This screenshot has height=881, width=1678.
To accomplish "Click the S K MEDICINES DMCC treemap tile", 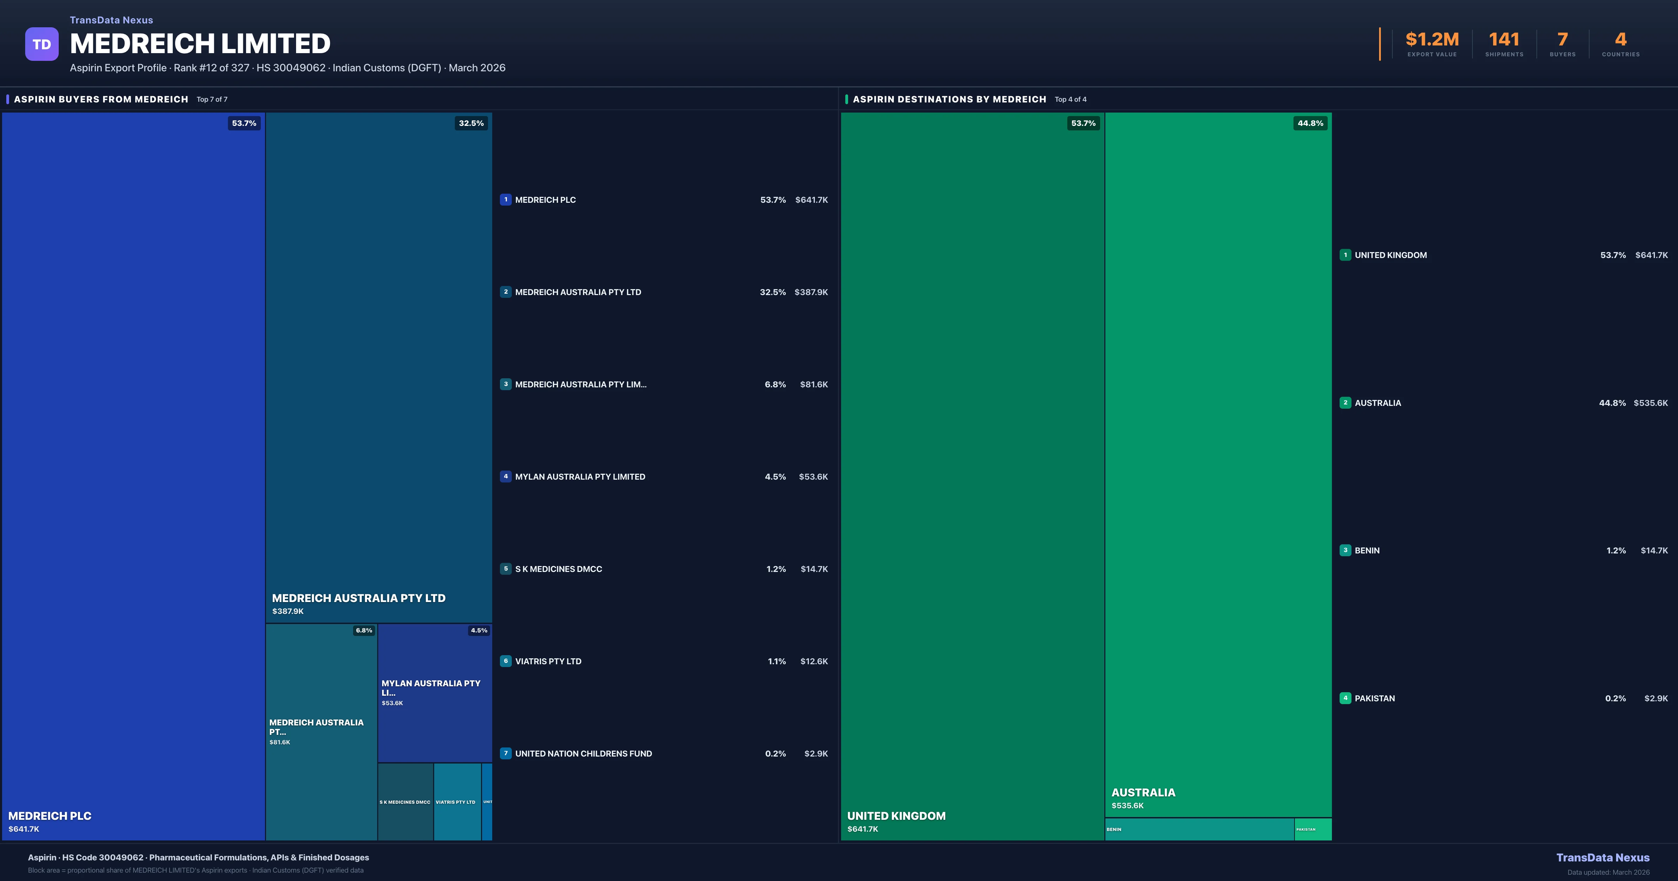I will [405, 802].
